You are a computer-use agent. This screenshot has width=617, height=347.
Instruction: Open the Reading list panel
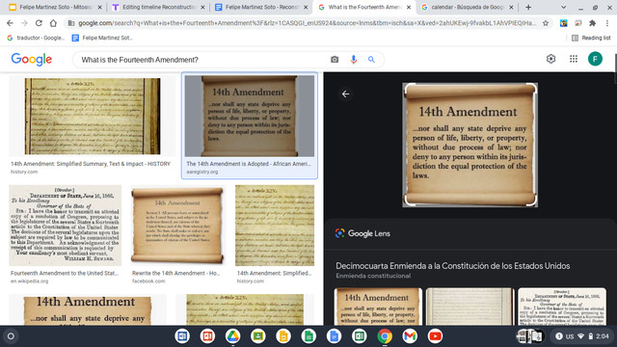coord(591,38)
